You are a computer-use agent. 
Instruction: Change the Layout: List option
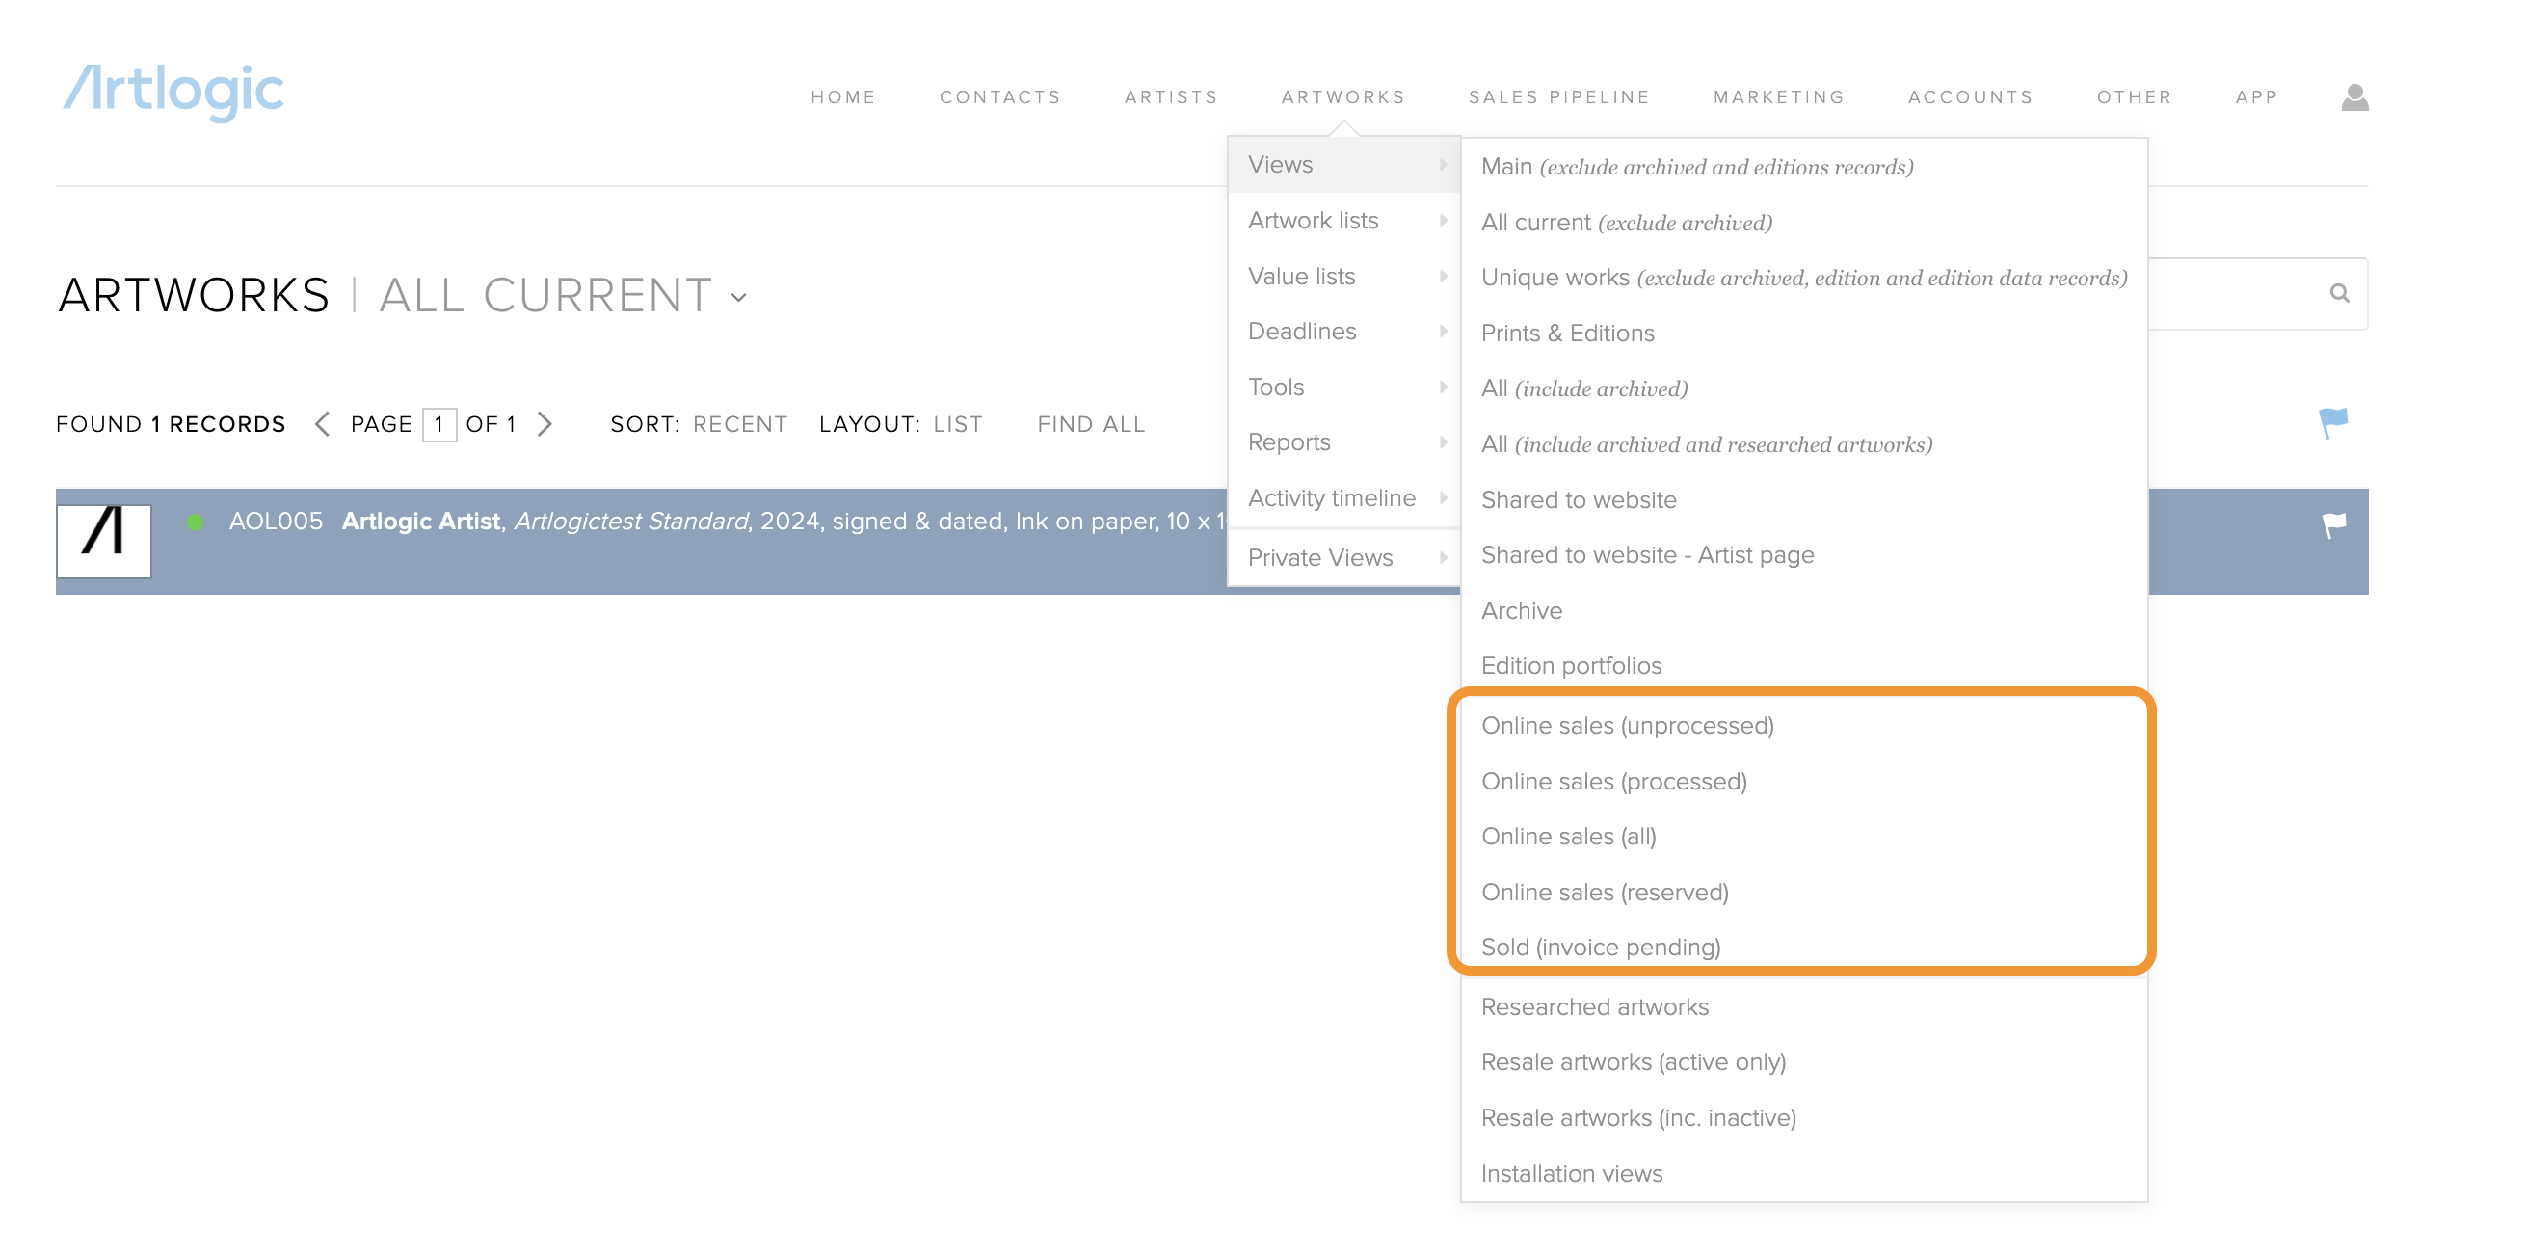click(x=957, y=424)
